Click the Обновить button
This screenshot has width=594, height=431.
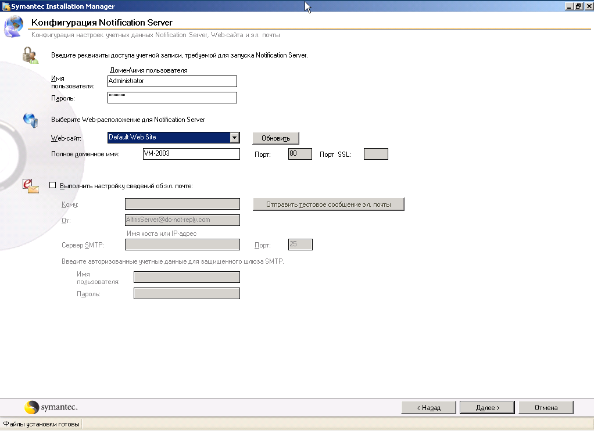pos(275,138)
